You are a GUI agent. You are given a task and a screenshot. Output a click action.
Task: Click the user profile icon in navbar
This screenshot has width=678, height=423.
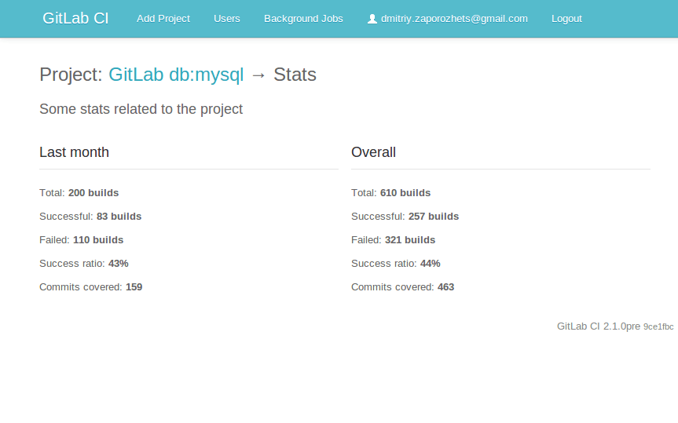372,19
